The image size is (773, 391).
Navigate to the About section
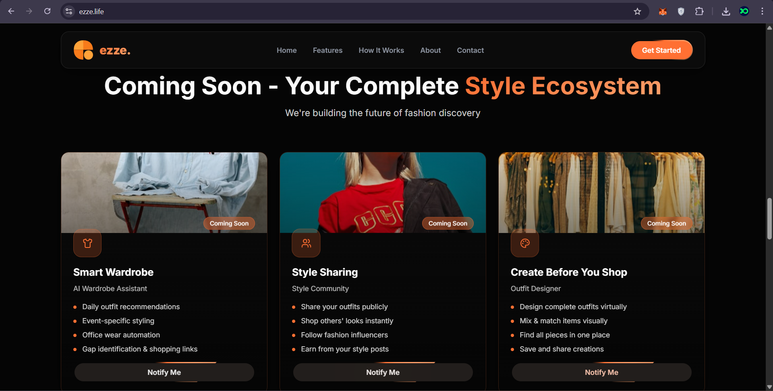tap(430, 50)
